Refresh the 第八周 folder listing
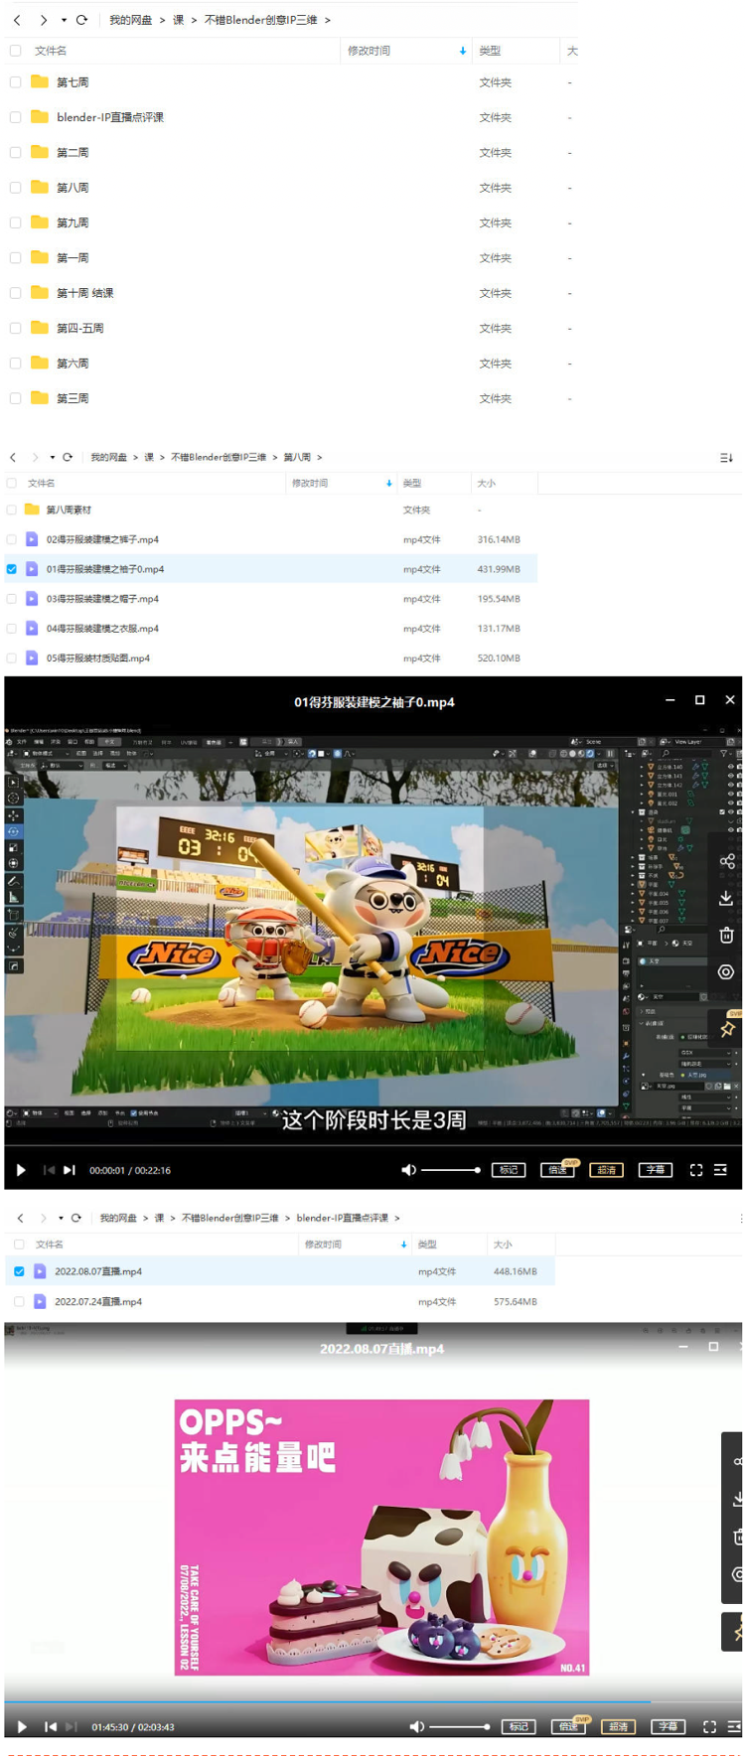The width and height of the screenshot is (745, 1756). coord(68,457)
